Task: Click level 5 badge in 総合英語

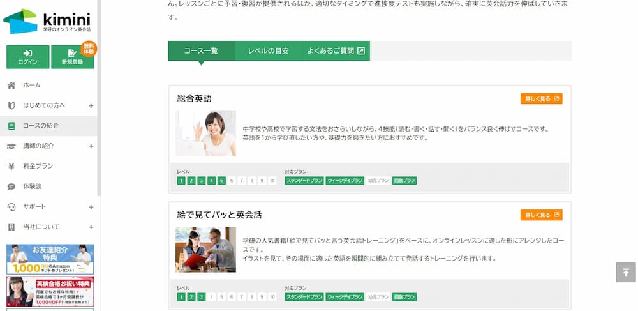Action: click(x=221, y=181)
